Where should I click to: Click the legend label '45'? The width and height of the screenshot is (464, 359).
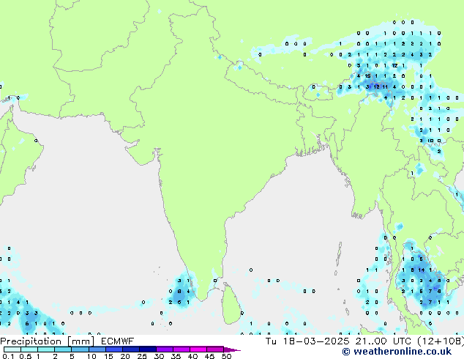[x=209, y=356]
